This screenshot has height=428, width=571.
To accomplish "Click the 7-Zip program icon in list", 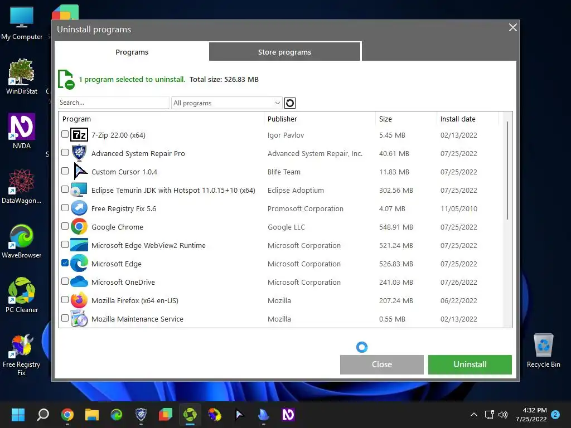I will coord(79,135).
